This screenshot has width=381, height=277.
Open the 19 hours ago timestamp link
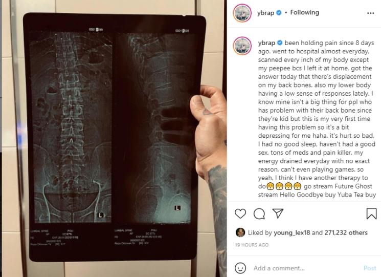tap(252, 245)
